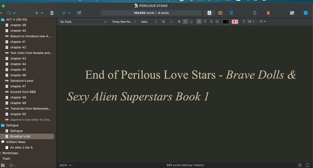Click the document target icon in footer

(300, 165)
